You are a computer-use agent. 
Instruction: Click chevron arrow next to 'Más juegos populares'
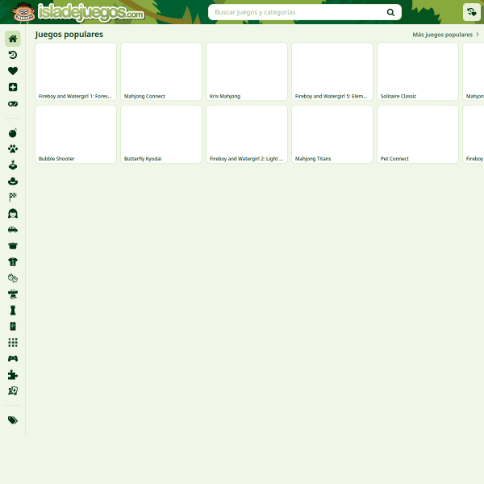[478, 35]
